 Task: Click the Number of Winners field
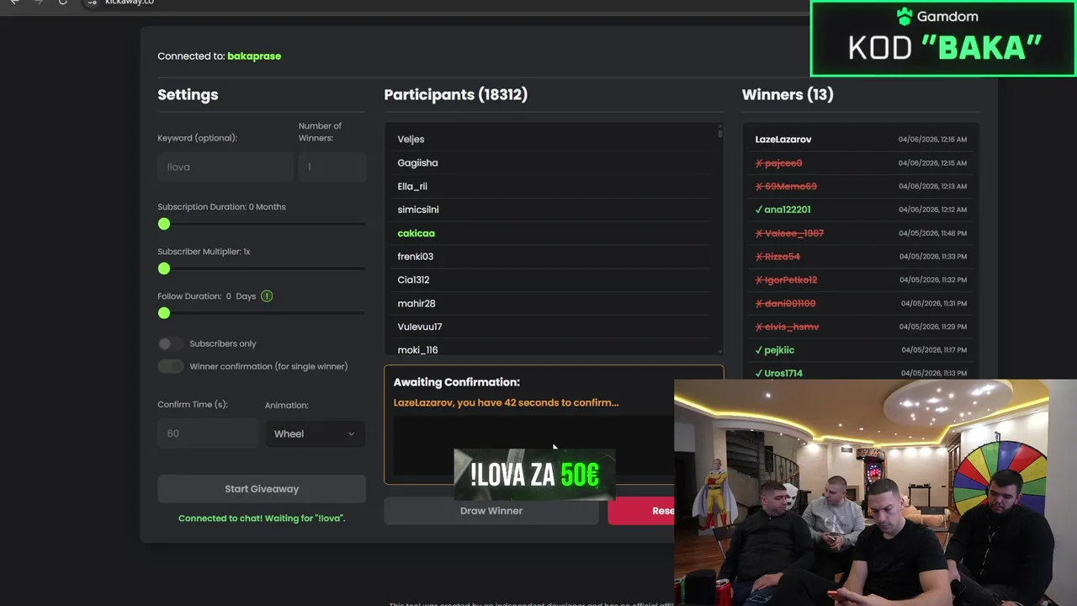click(332, 167)
